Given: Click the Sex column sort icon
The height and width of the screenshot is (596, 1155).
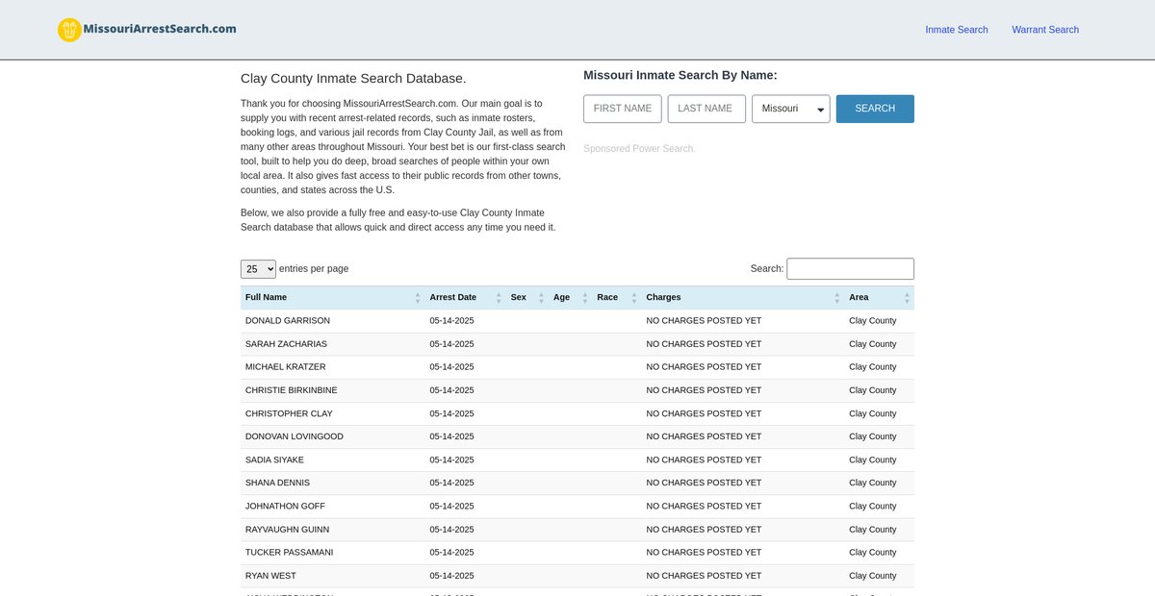Looking at the screenshot, I should pos(541,298).
